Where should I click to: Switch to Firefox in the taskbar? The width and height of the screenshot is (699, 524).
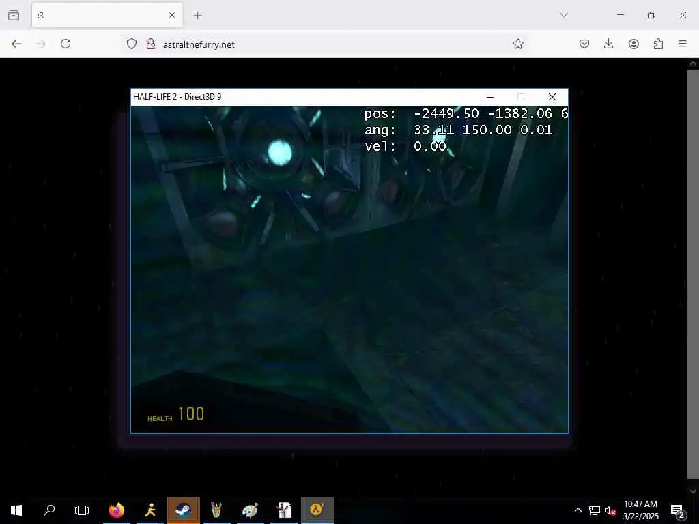pos(116,510)
